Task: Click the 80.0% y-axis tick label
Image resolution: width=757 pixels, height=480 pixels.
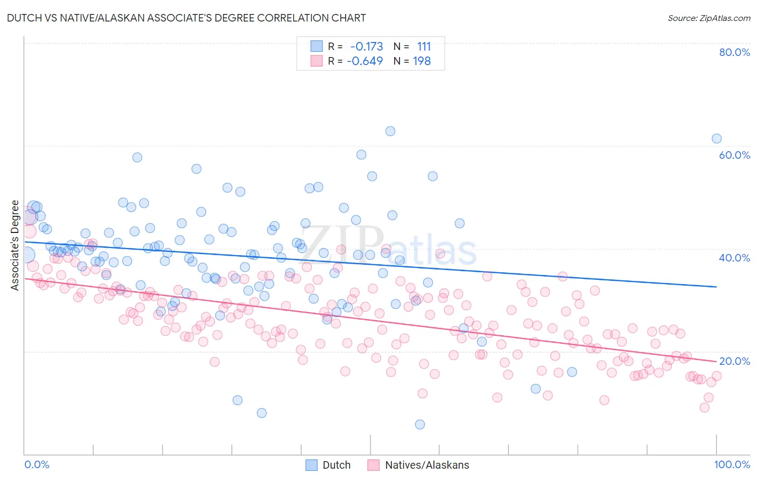Action: [734, 52]
